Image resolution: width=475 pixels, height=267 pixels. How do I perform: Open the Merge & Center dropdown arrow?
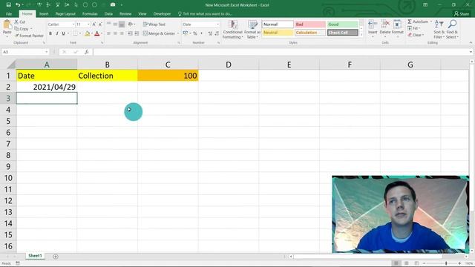(x=178, y=33)
